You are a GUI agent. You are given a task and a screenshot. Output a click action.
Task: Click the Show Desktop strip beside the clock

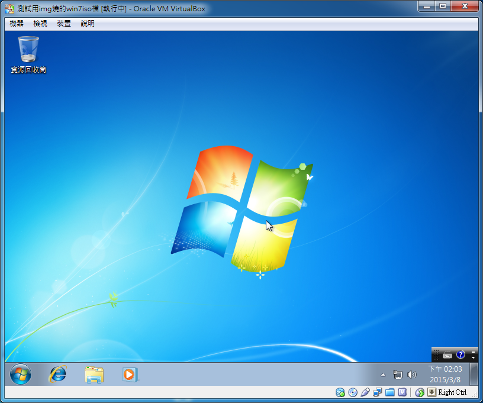pos(474,375)
